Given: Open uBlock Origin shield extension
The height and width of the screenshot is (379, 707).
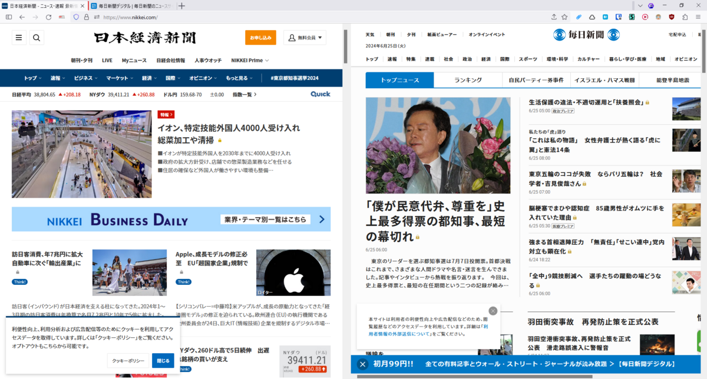Looking at the screenshot, I should click(x=672, y=17).
